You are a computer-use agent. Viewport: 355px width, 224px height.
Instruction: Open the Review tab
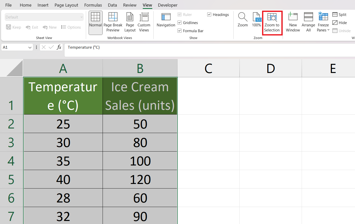[x=130, y=5]
